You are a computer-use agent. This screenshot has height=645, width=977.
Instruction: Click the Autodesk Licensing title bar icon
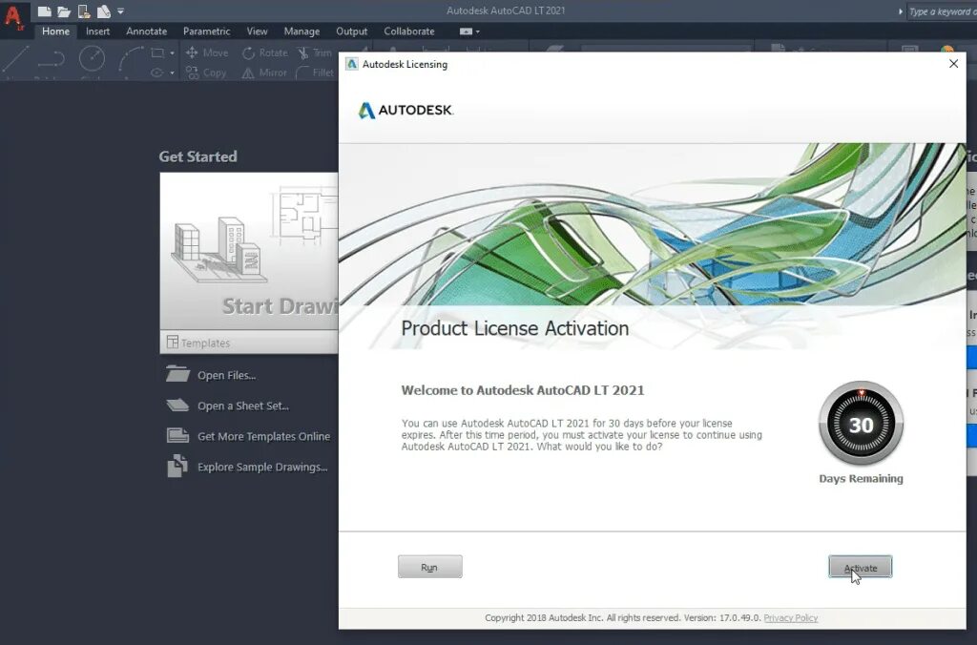(351, 64)
